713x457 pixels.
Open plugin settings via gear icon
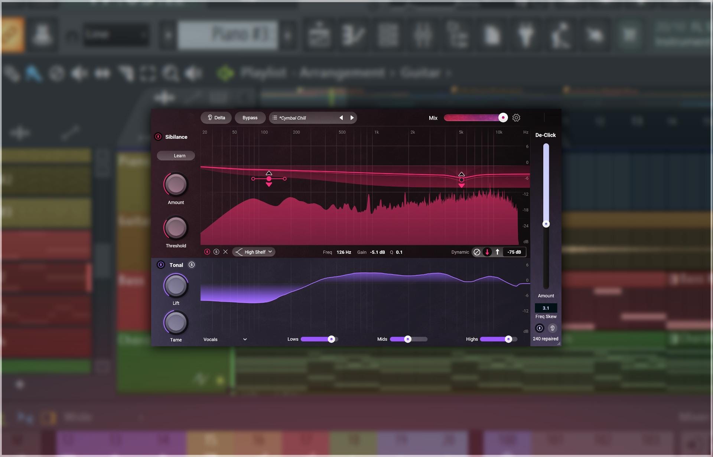(x=516, y=118)
